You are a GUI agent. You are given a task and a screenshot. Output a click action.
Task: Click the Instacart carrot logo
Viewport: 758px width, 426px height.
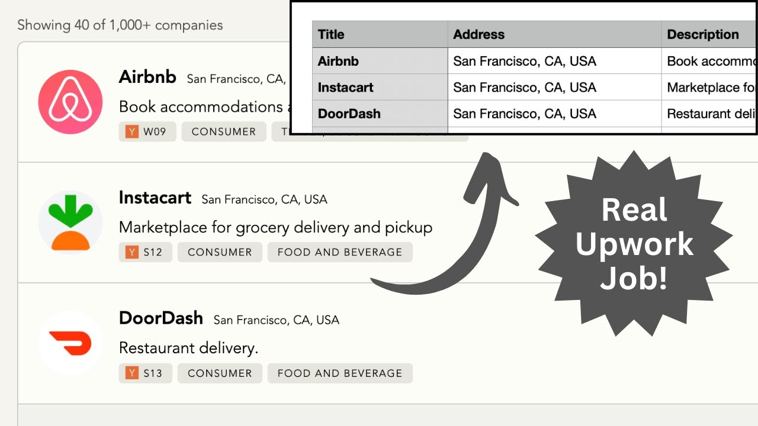(x=70, y=222)
